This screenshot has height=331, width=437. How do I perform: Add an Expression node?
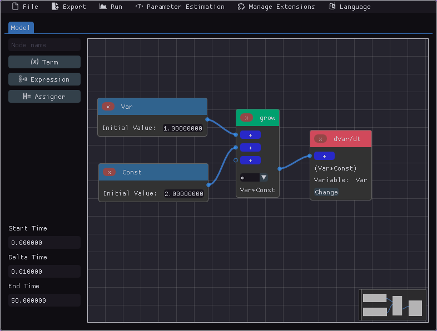click(x=44, y=79)
